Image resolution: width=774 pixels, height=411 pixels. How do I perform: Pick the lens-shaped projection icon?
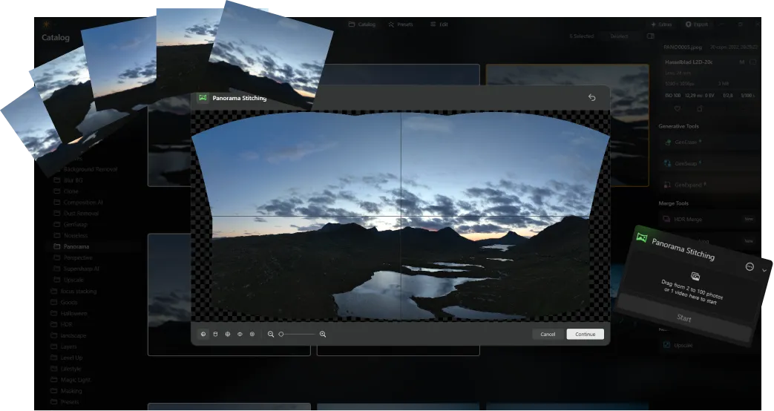[x=240, y=334]
